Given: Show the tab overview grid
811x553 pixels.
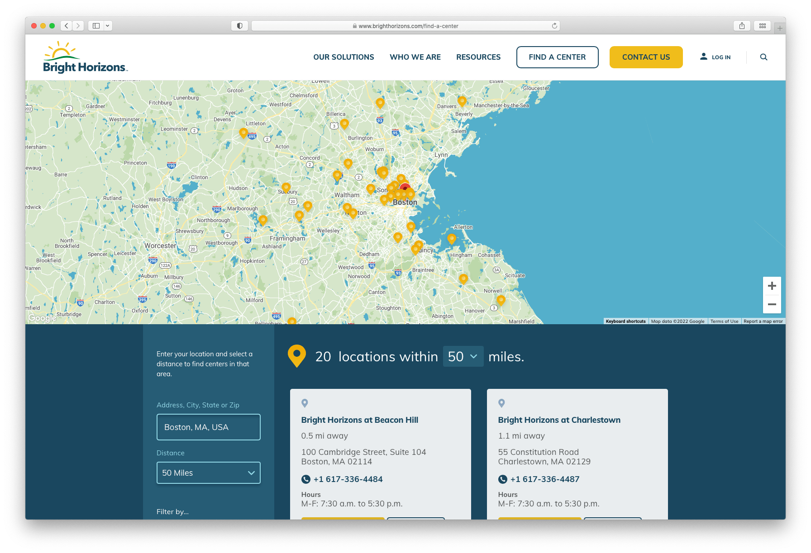Looking at the screenshot, I should [x=763, y=26].
